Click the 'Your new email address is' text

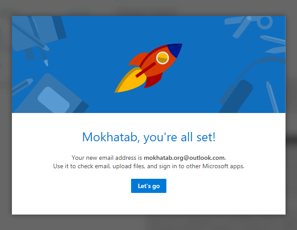[x=107, y=158]
